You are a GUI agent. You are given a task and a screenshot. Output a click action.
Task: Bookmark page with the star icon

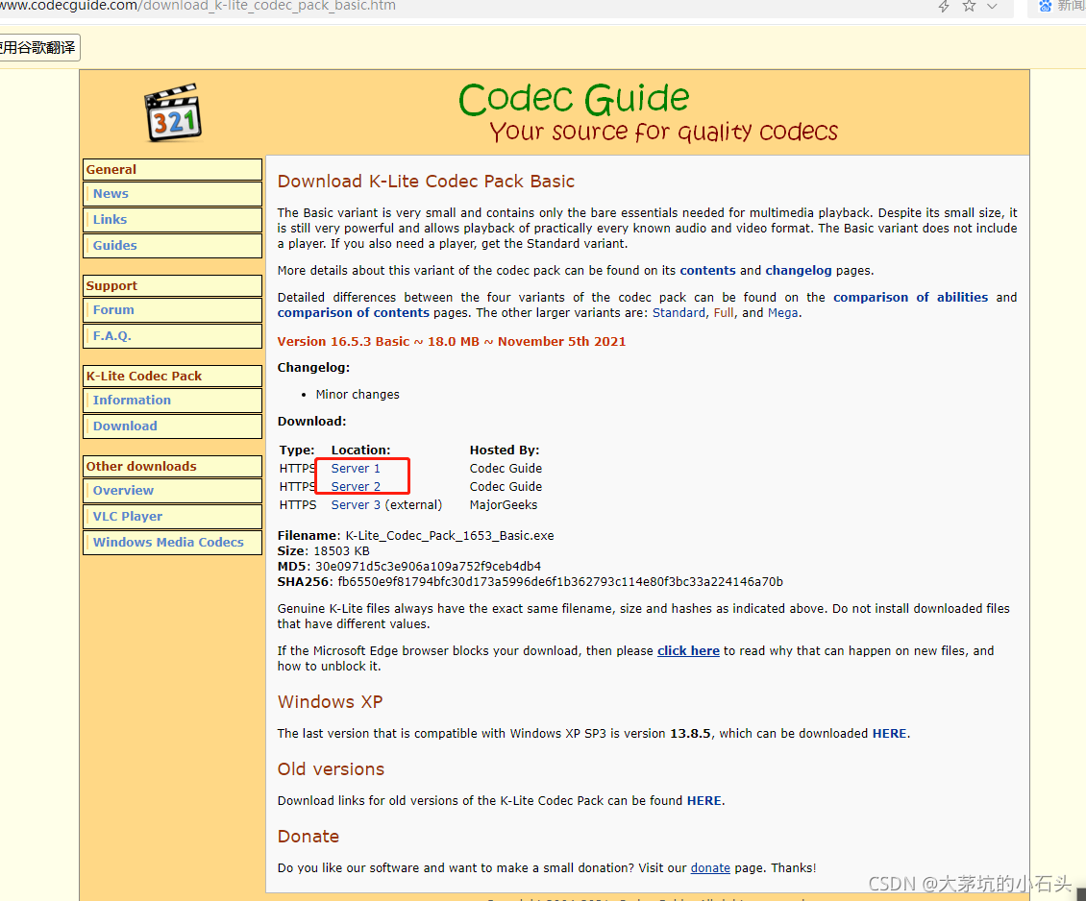pyautogui.click(x=969, y=6)
